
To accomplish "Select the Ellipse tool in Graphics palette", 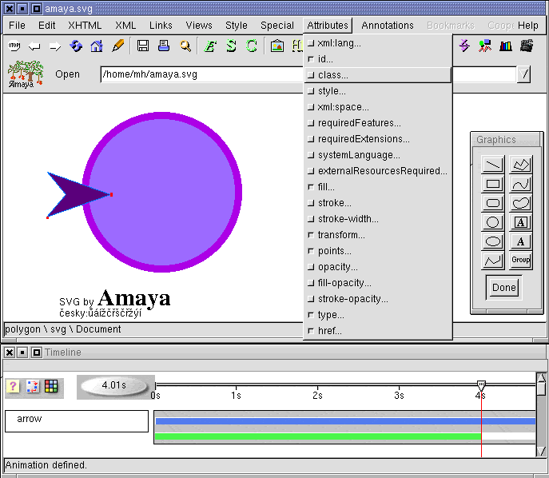I will 493,241.
